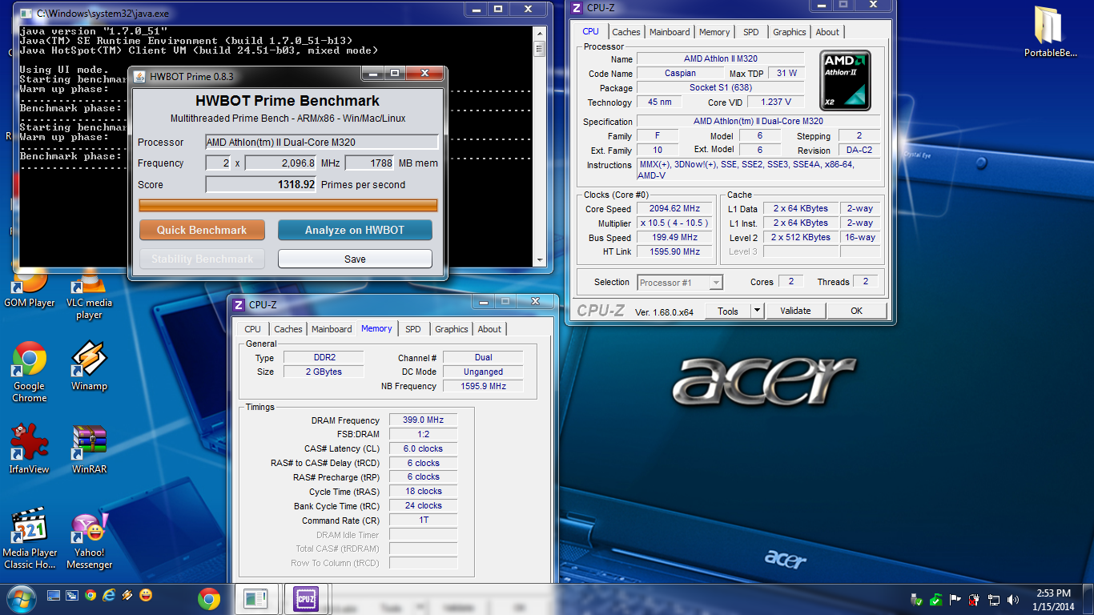This screenshot has width=1094, height=615.
Task: Click the 1788 MB mem field
Action: 370,163
